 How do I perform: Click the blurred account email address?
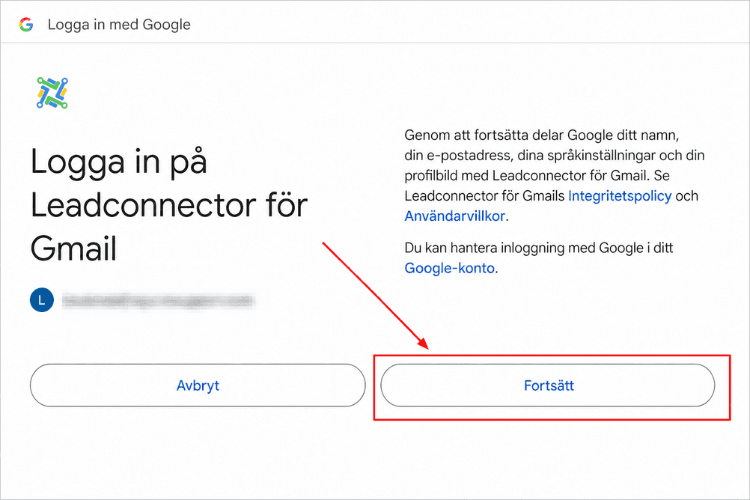tap(159, 301)
